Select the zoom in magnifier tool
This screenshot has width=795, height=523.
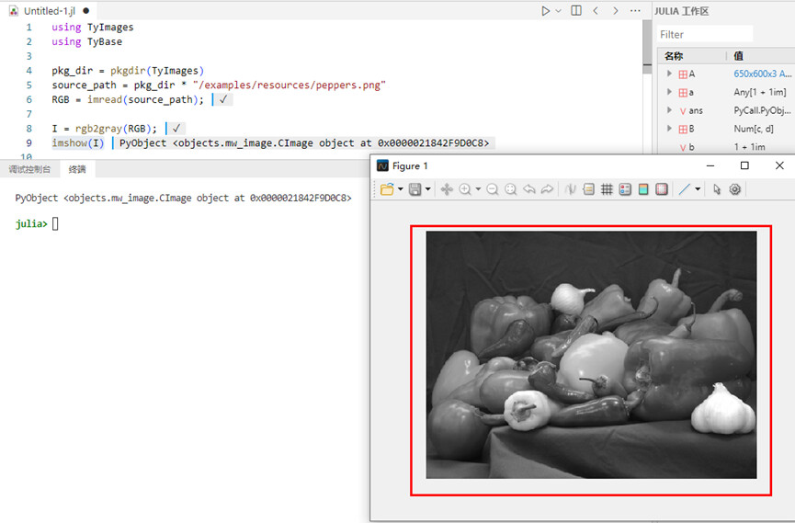464,189
